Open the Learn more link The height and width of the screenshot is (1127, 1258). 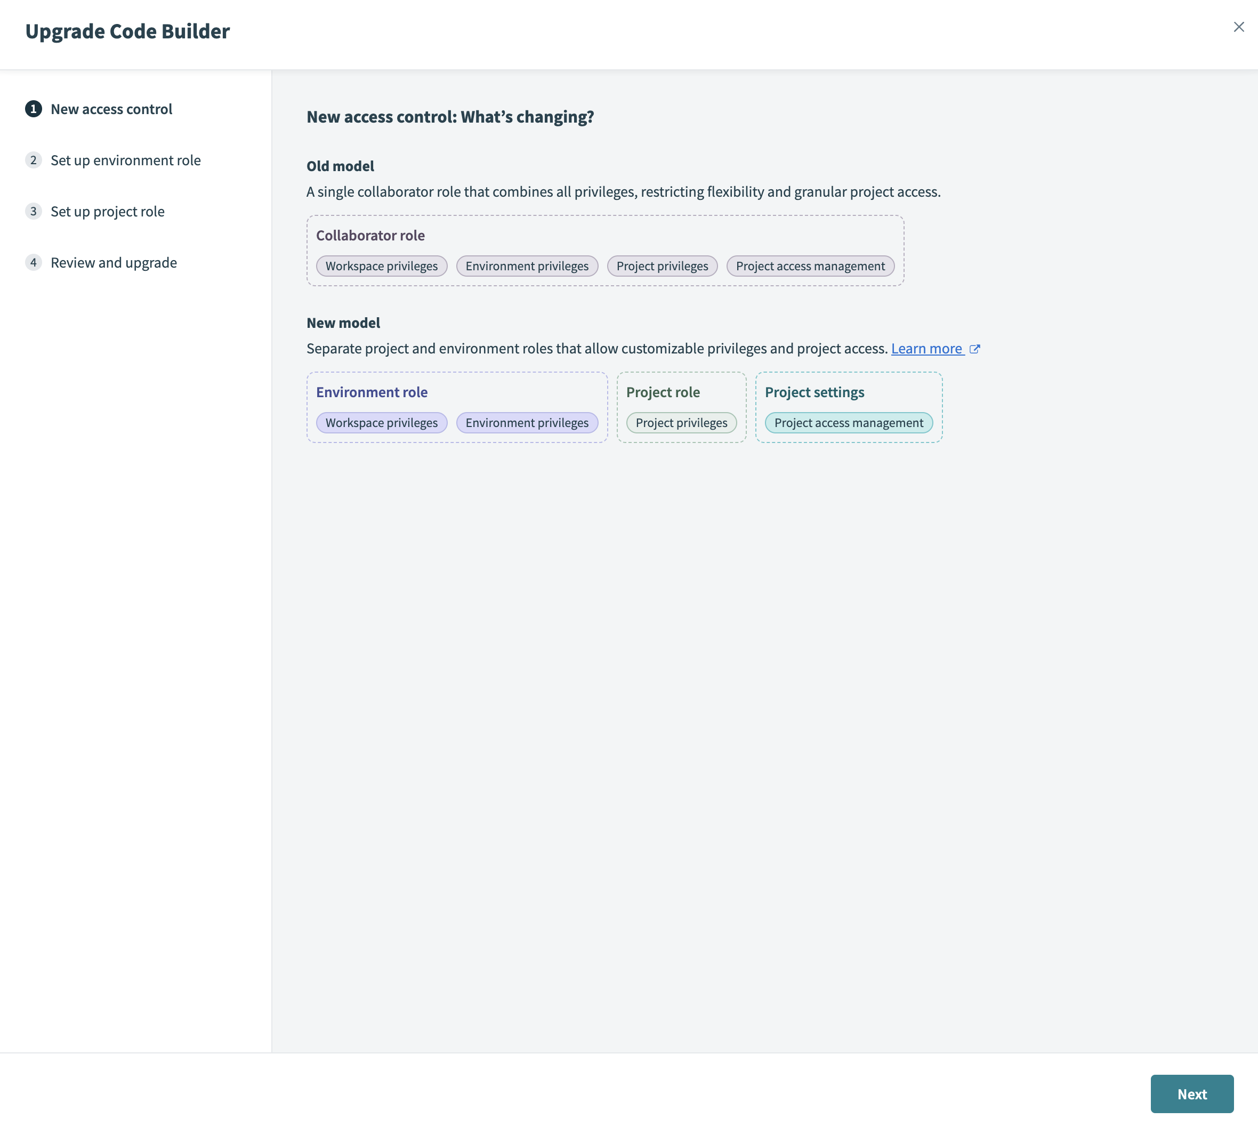(926, 349)
